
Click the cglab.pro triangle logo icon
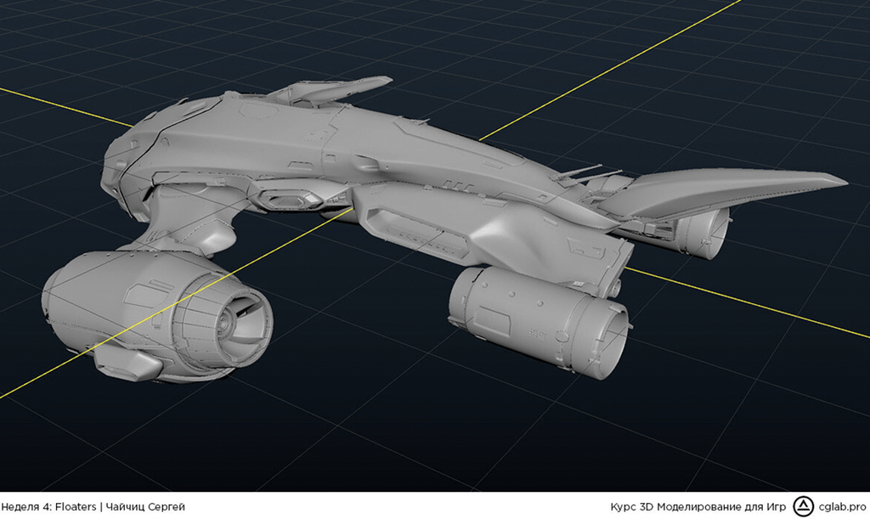[803, 506]
